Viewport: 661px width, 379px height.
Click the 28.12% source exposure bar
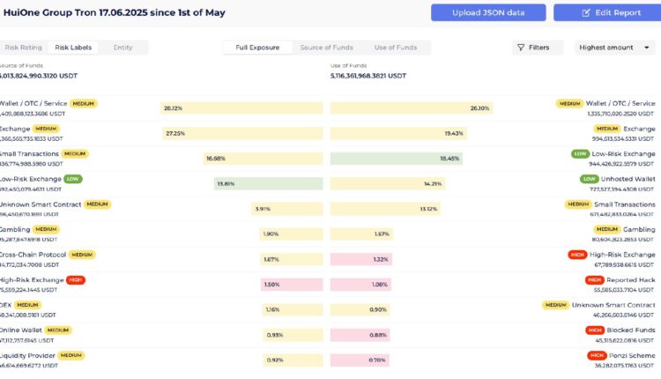[239, 108]
